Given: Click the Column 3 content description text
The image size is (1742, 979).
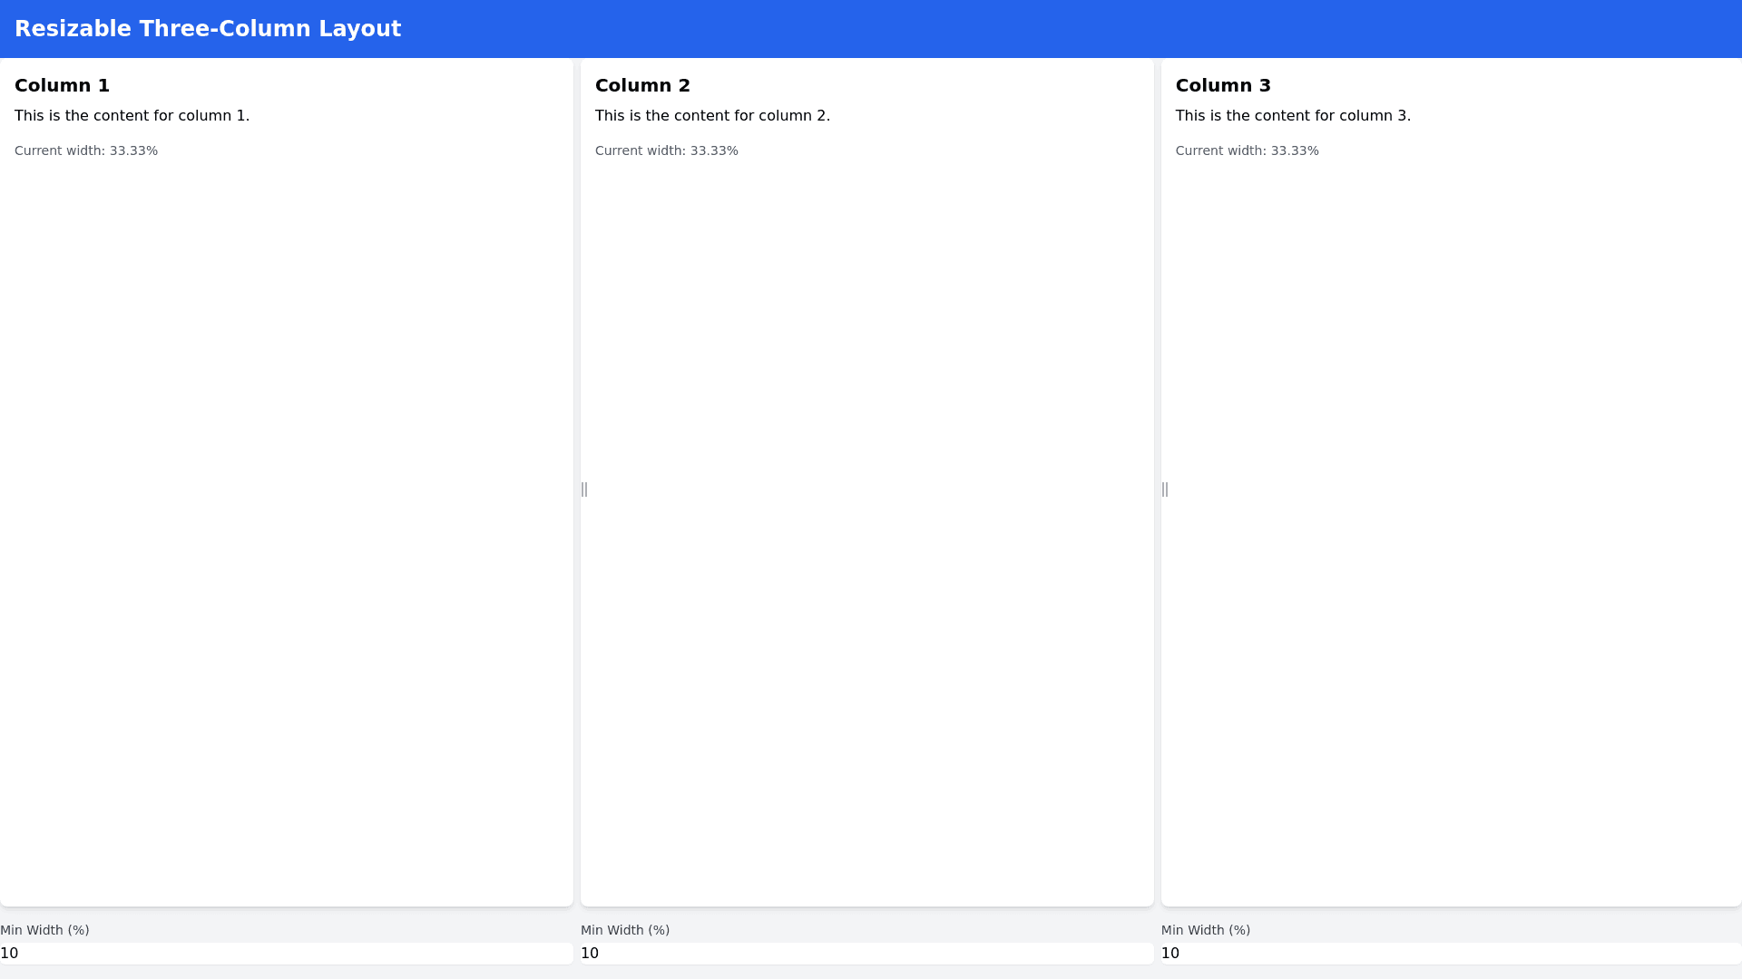Looking at the screenshot, I should click(1293, 115).
